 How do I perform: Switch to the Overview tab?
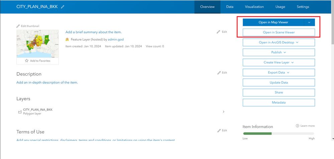pos(207,7)
